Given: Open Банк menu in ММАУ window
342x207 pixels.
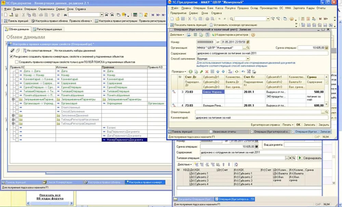Looking at the screenshot, I should [210, 8].
